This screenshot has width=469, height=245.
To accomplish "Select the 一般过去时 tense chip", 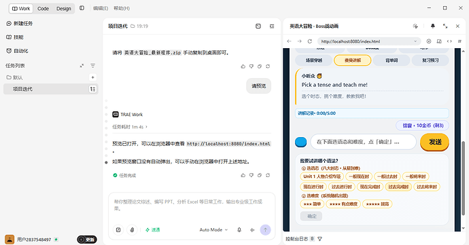I will point(387,176).
